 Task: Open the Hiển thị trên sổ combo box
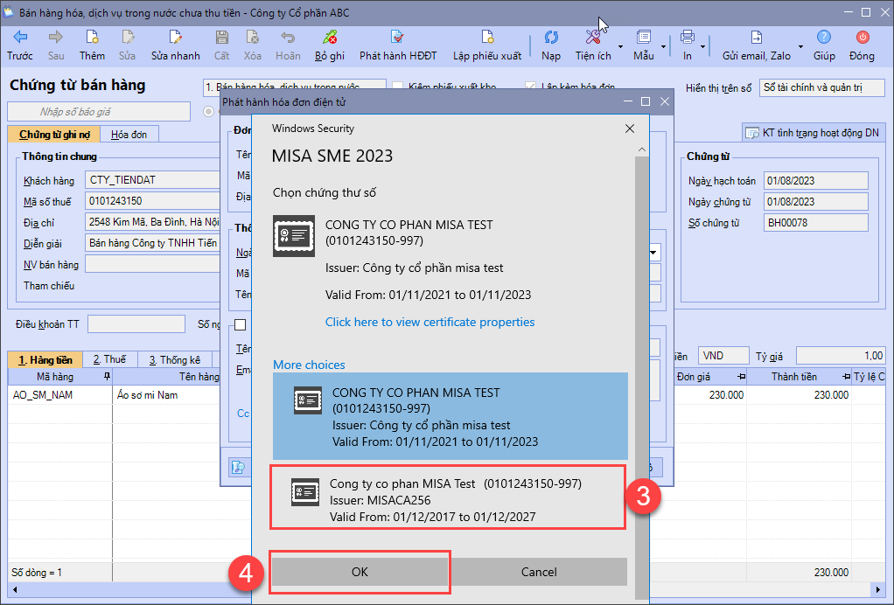pos(821,88)
